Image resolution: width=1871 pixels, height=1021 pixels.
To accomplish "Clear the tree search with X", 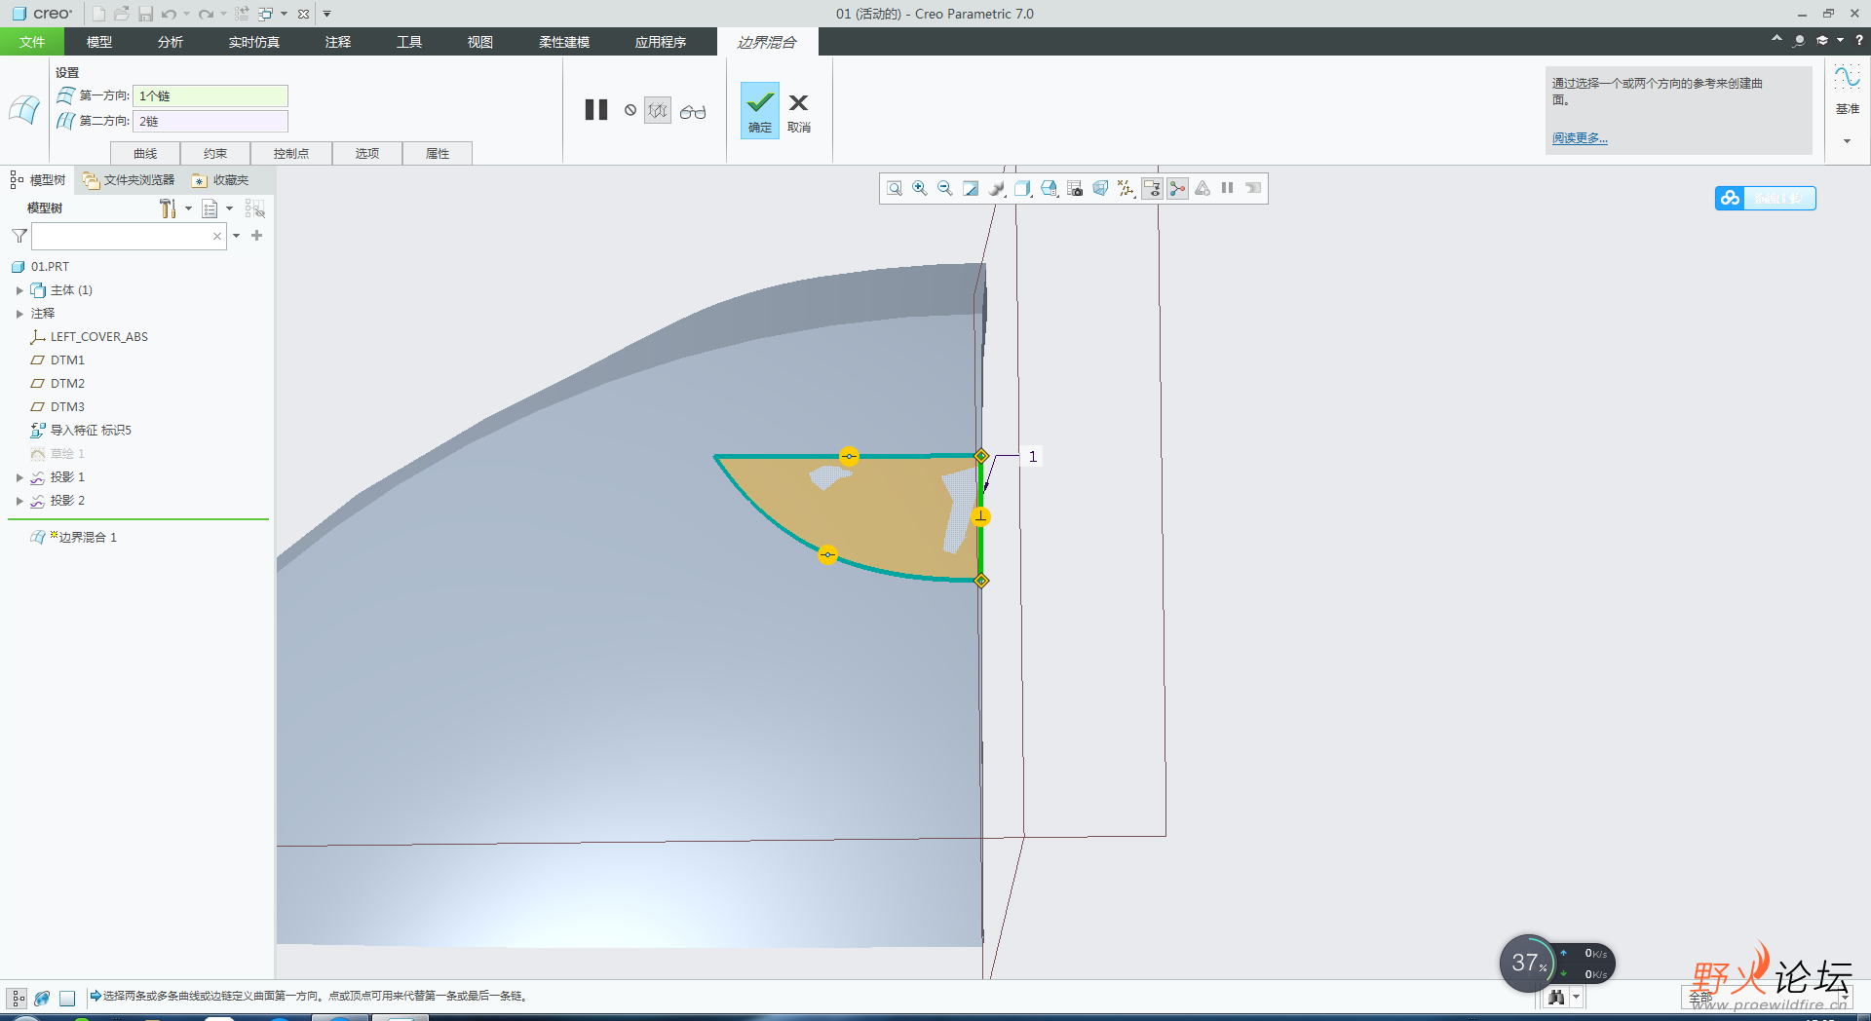I will (217, 236).
